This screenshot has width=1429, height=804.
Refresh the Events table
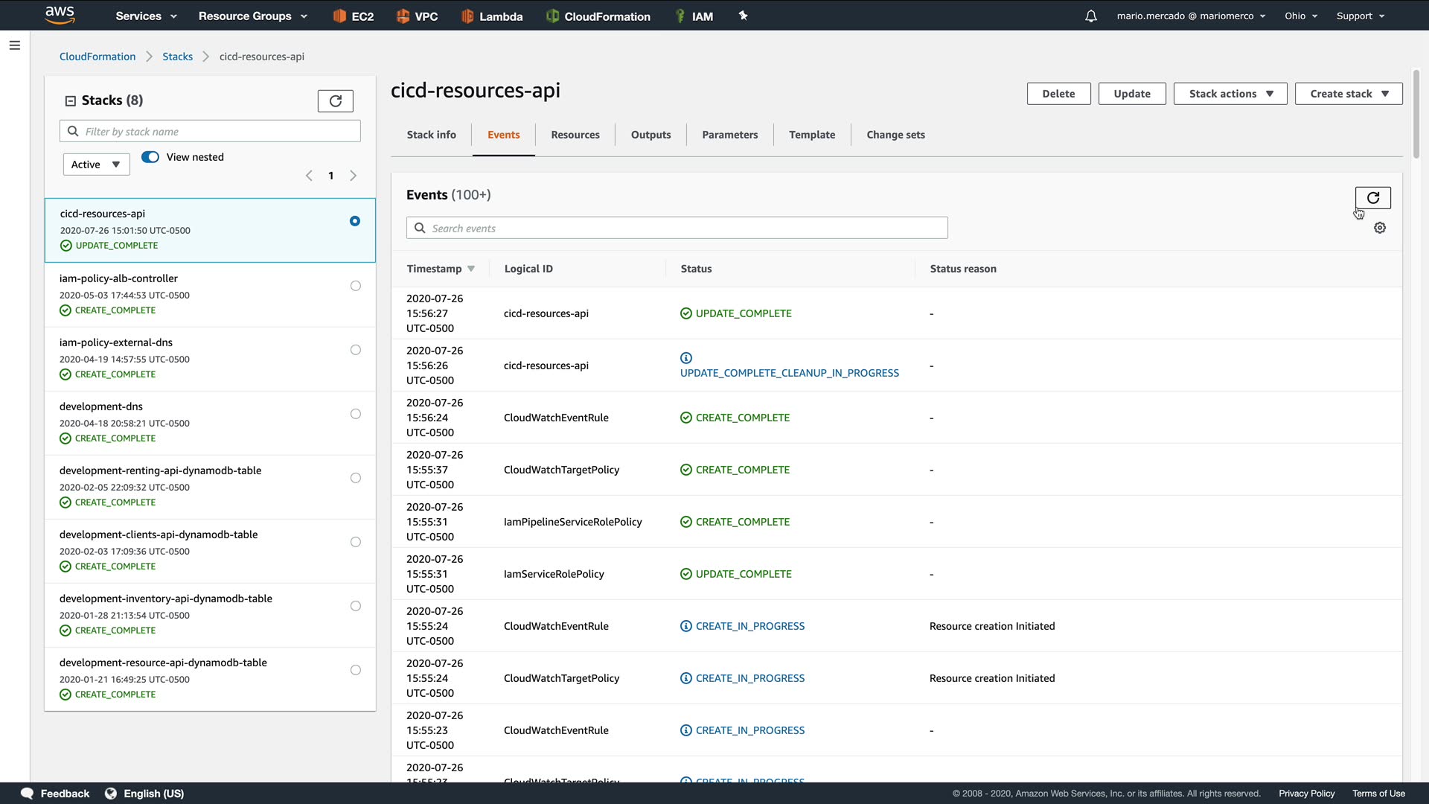pos(1372,197)
